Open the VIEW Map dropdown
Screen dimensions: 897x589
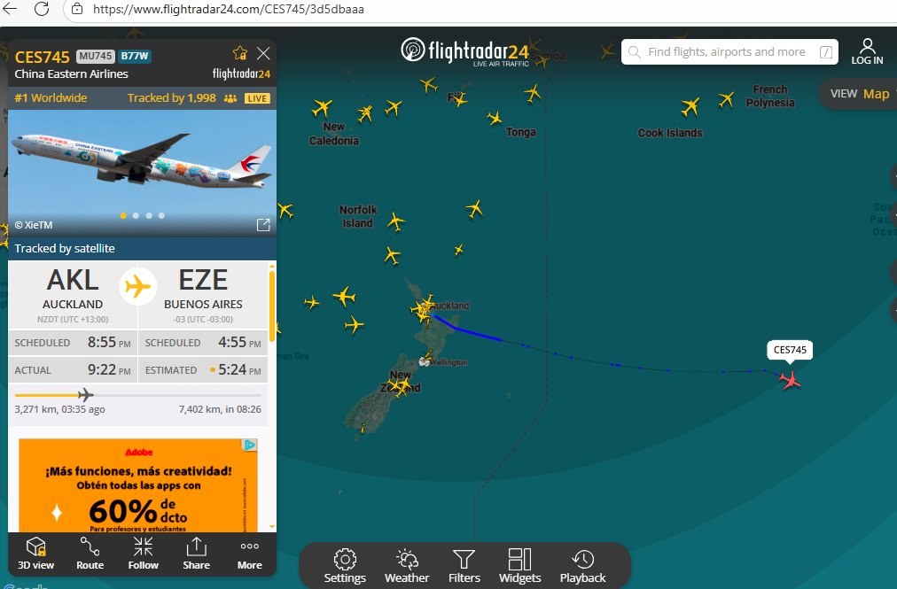[x=859, y=94]
